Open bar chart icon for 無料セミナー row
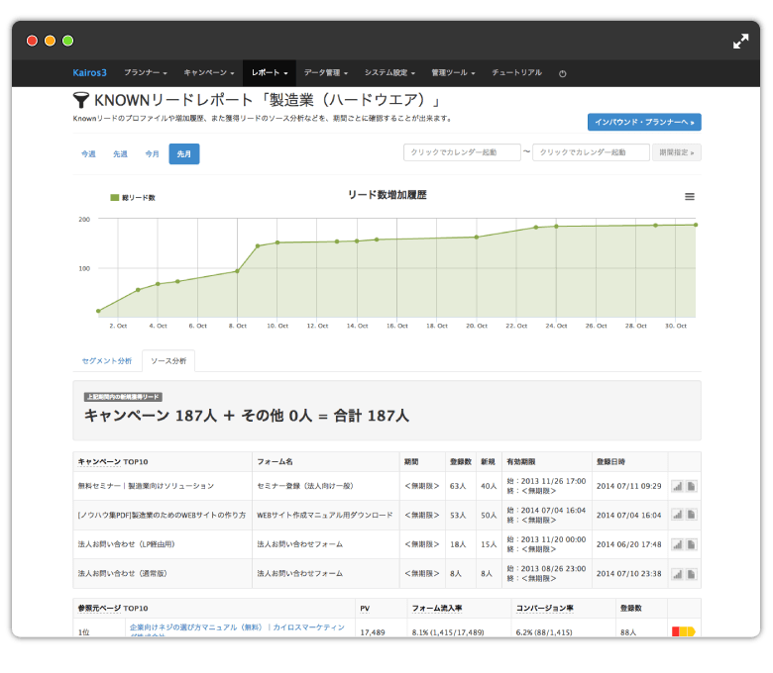The width and height of the screenshot is (773, 673). tap(678, 486)
